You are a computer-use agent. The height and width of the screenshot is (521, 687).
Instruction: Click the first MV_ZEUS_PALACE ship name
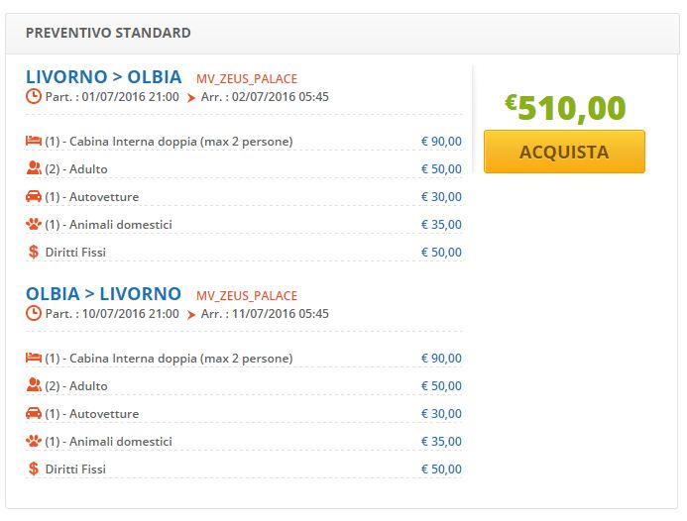(x=247, y=79)
